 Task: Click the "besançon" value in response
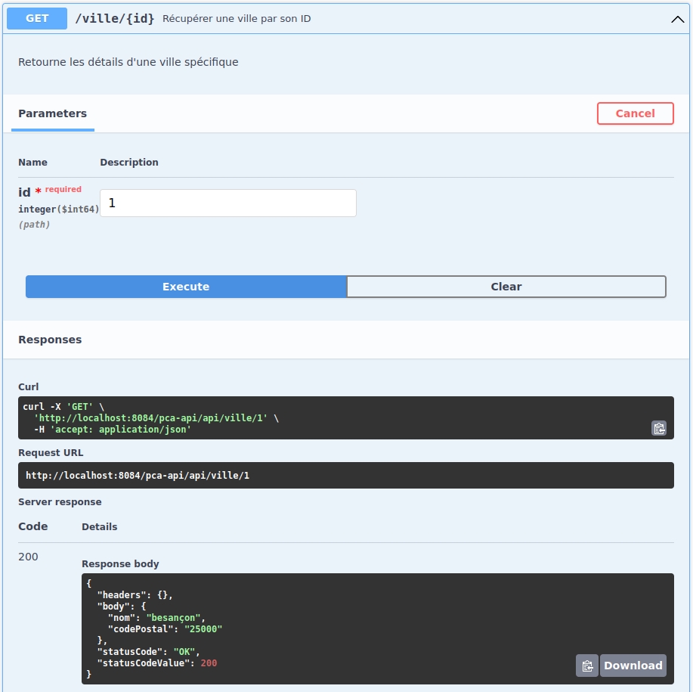coord(173,618)
